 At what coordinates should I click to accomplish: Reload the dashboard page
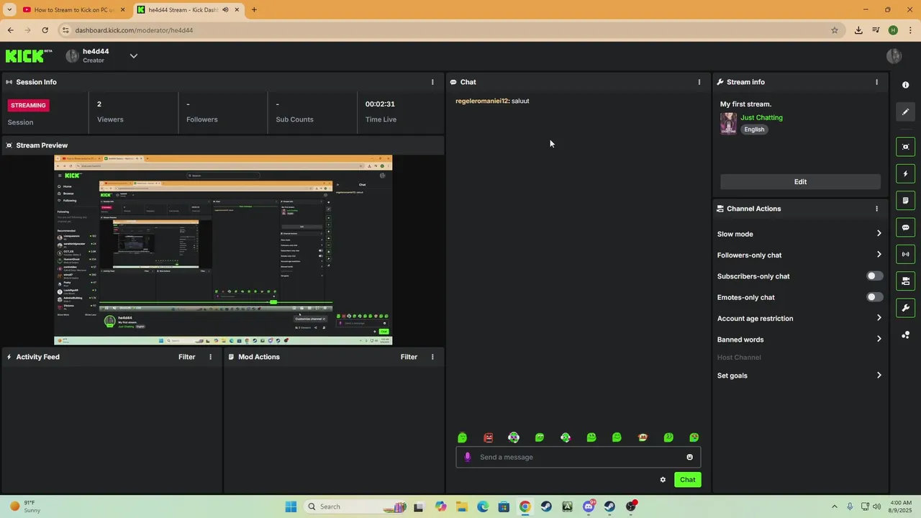[45, 30]
